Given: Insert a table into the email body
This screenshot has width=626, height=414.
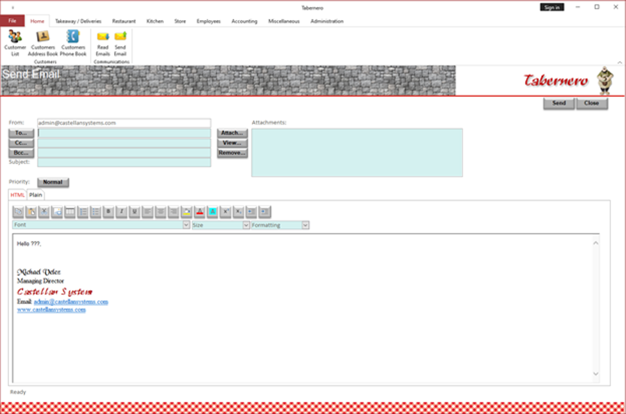Looking at the screenshot, I should tap(70, 212).
